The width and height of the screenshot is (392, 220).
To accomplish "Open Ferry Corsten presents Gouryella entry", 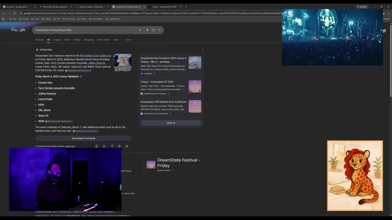I will 56,88.
